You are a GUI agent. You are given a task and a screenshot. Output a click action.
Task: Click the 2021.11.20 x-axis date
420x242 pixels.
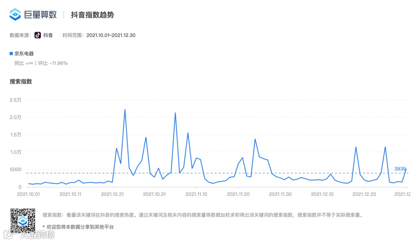click(x=238, y=194)
